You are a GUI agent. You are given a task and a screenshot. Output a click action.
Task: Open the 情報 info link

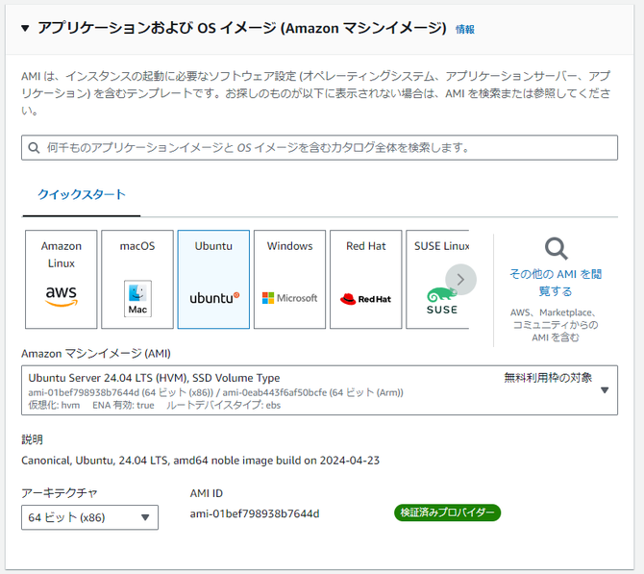point(465,29)
